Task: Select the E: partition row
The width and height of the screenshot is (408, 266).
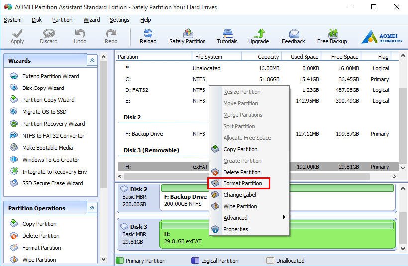Action: tap(257, 101)
